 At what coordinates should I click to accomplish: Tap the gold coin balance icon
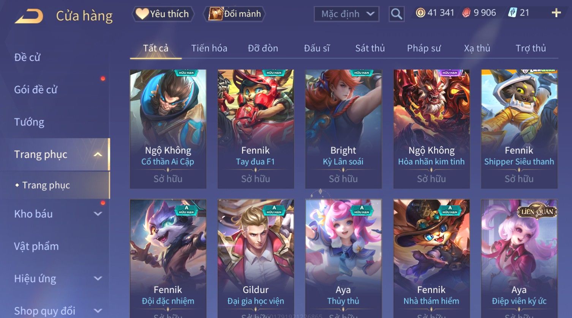(x=420, y=13)
